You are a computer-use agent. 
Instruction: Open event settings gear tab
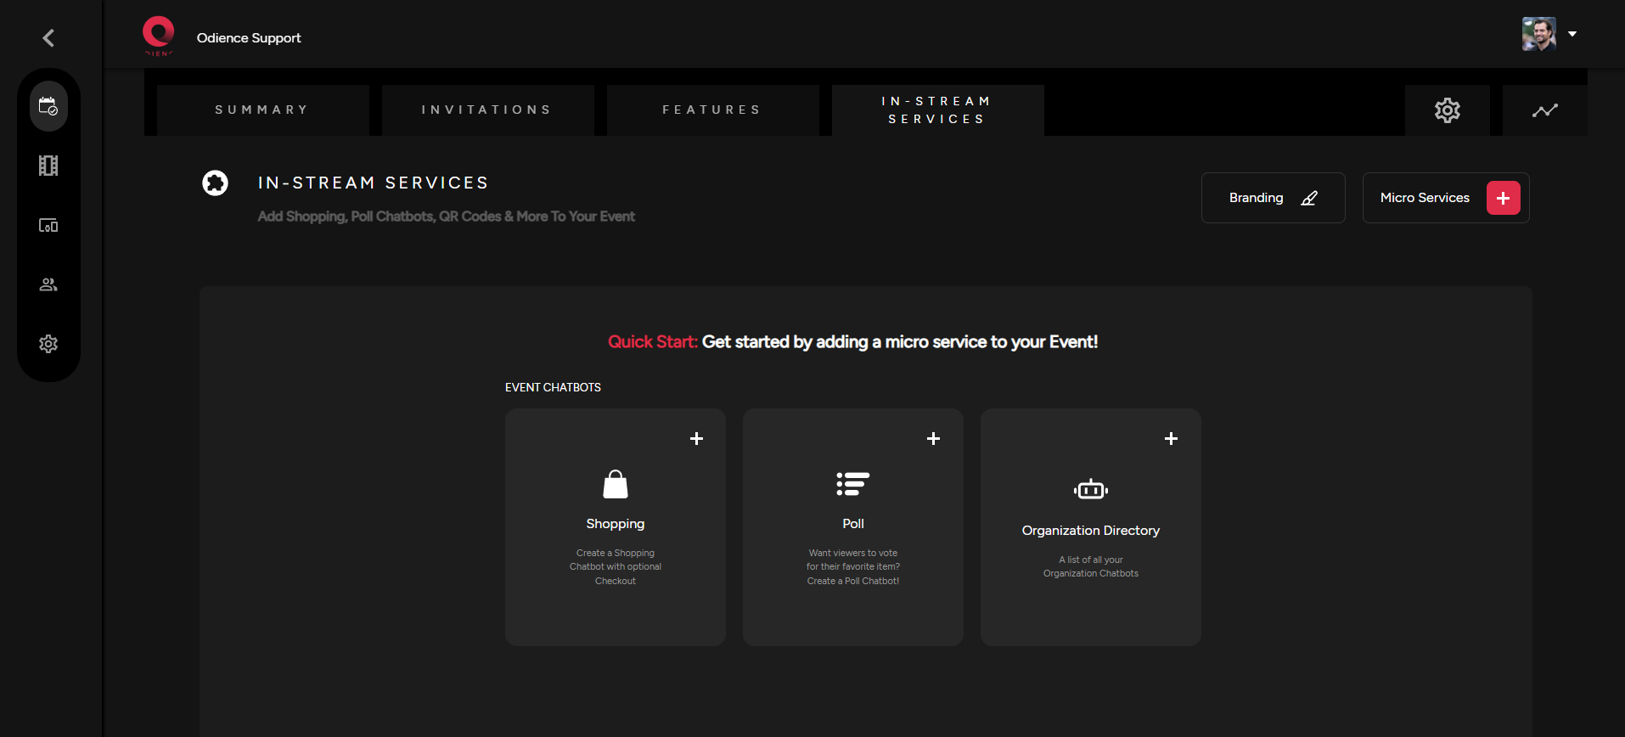[1447, 110]
